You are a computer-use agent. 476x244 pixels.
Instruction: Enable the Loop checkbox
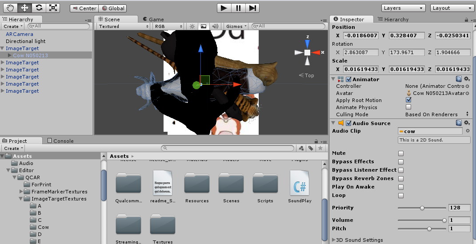pyautogui.click(x=401, y=196)
